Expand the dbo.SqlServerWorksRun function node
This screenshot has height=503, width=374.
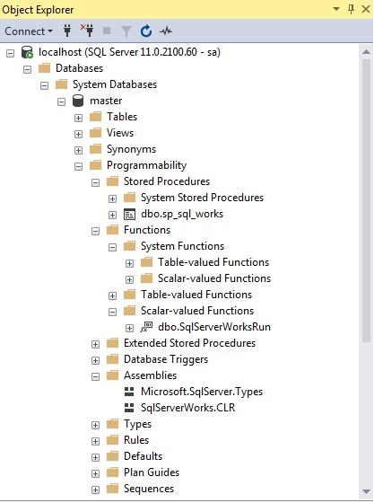coord(129,328)
